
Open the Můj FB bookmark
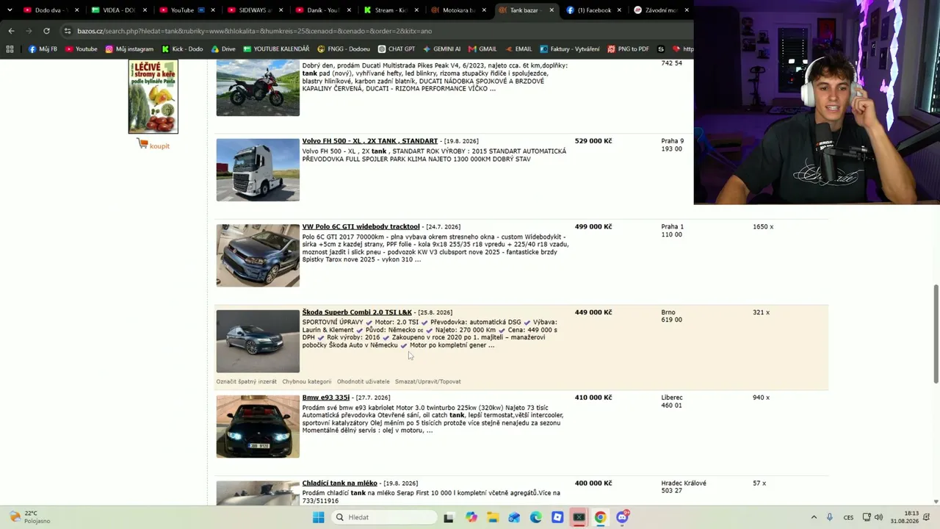pos(43,49)
